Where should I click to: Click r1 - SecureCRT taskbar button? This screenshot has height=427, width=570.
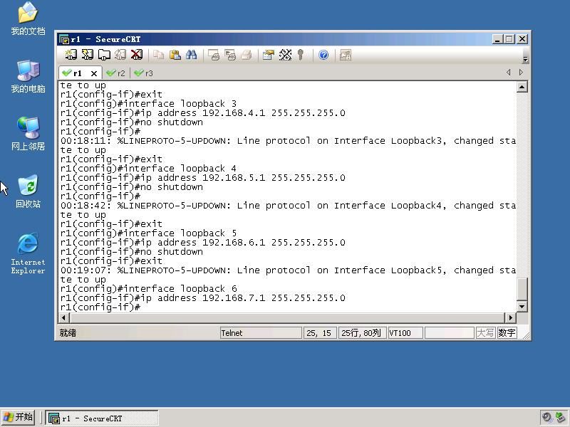tap(102, 418)
